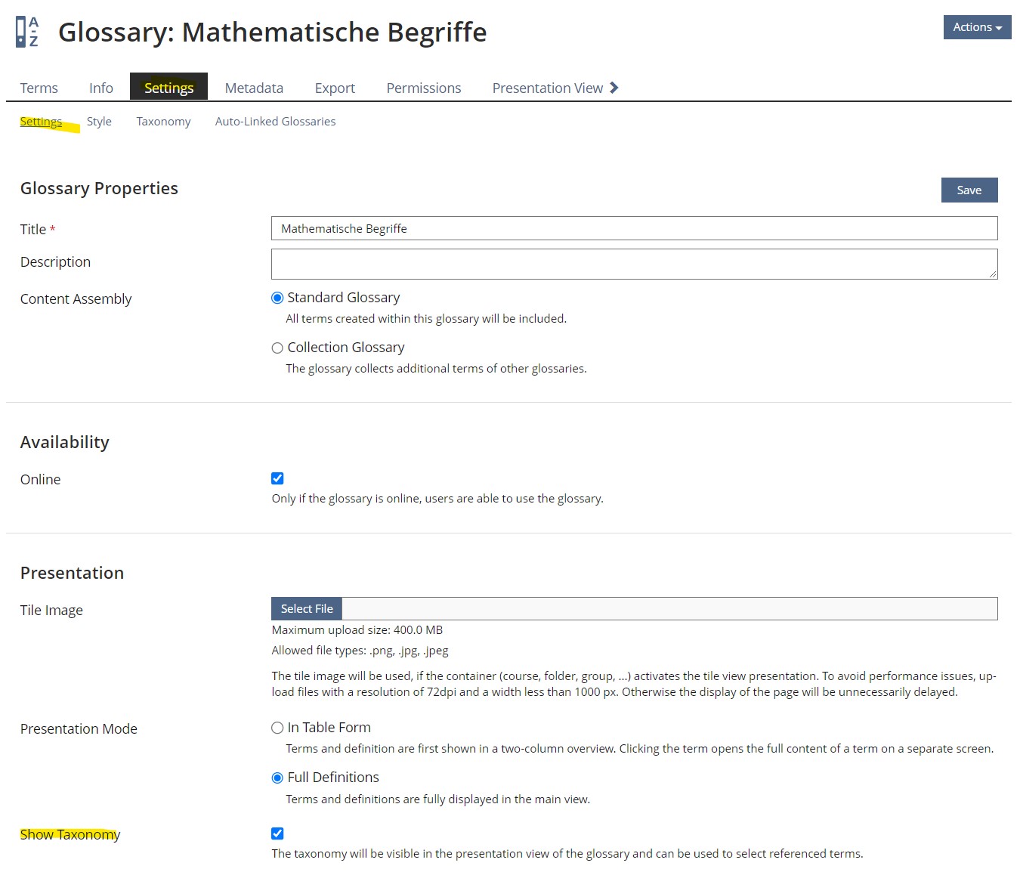Go to the Export tab

pyautogui.click(x=335, y=88)
